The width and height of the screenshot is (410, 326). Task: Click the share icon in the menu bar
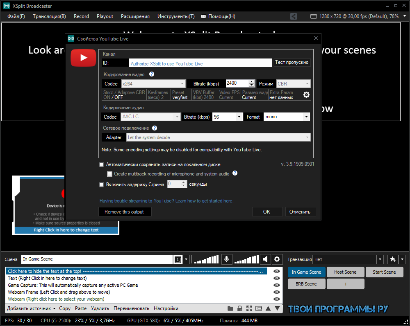tap(294, 16)
